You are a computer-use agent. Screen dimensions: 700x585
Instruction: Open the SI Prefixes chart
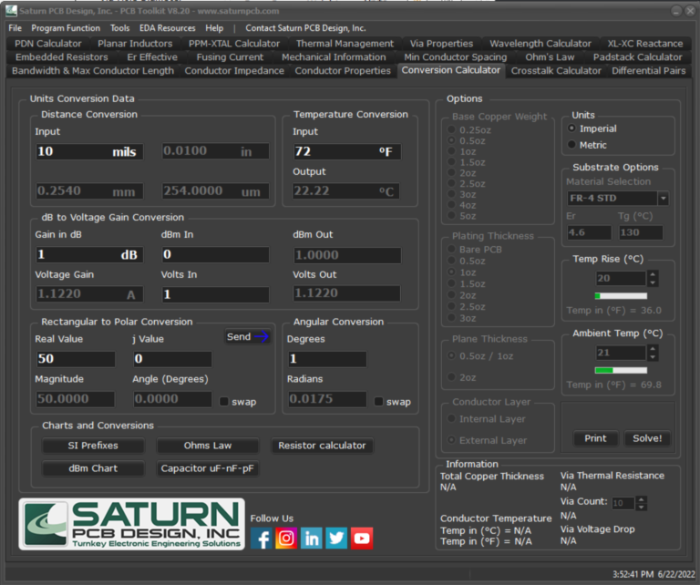[x=93, y=446]
